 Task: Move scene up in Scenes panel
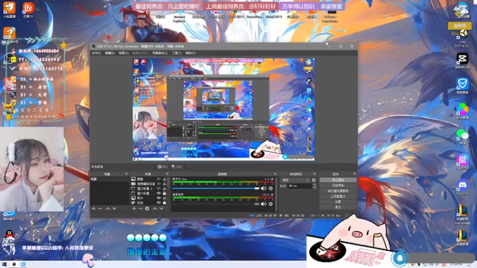coord(108,208)
